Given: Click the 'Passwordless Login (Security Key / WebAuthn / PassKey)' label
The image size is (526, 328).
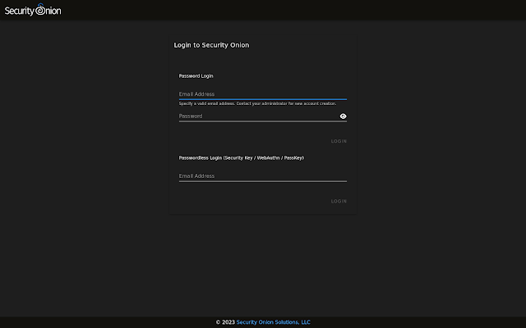Looking at the screenshot, I should 241,158.
